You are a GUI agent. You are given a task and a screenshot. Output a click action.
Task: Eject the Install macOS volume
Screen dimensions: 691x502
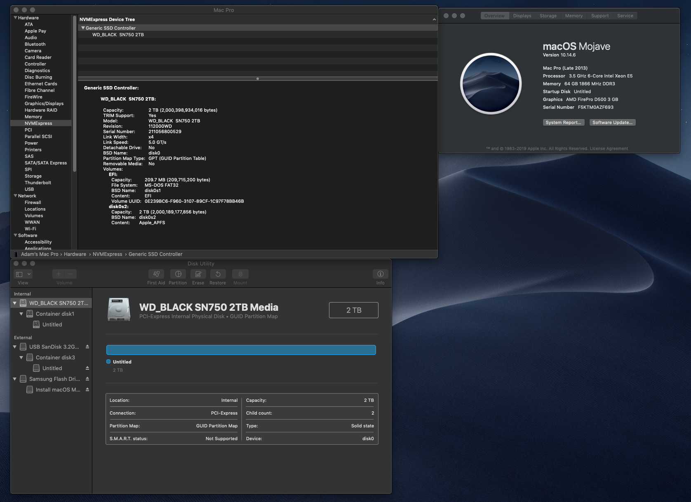[x=87, y=389]
